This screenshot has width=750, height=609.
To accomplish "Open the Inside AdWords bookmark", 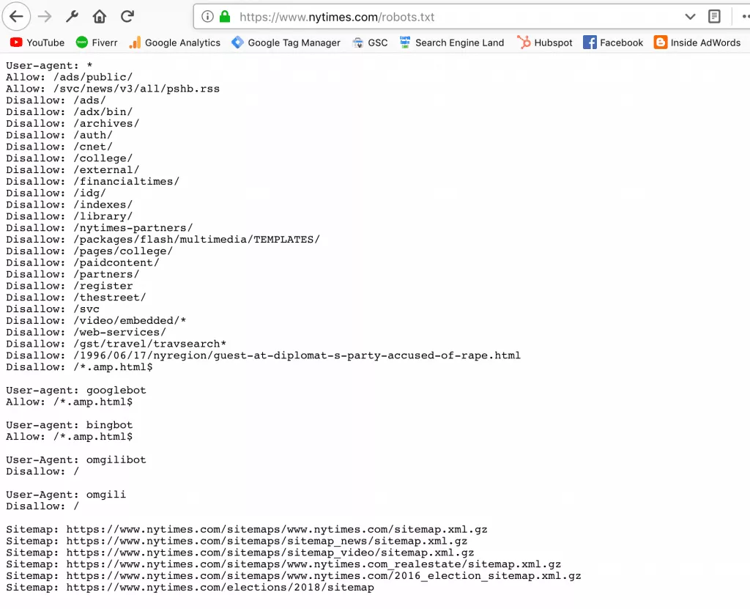I will [697, 43].
